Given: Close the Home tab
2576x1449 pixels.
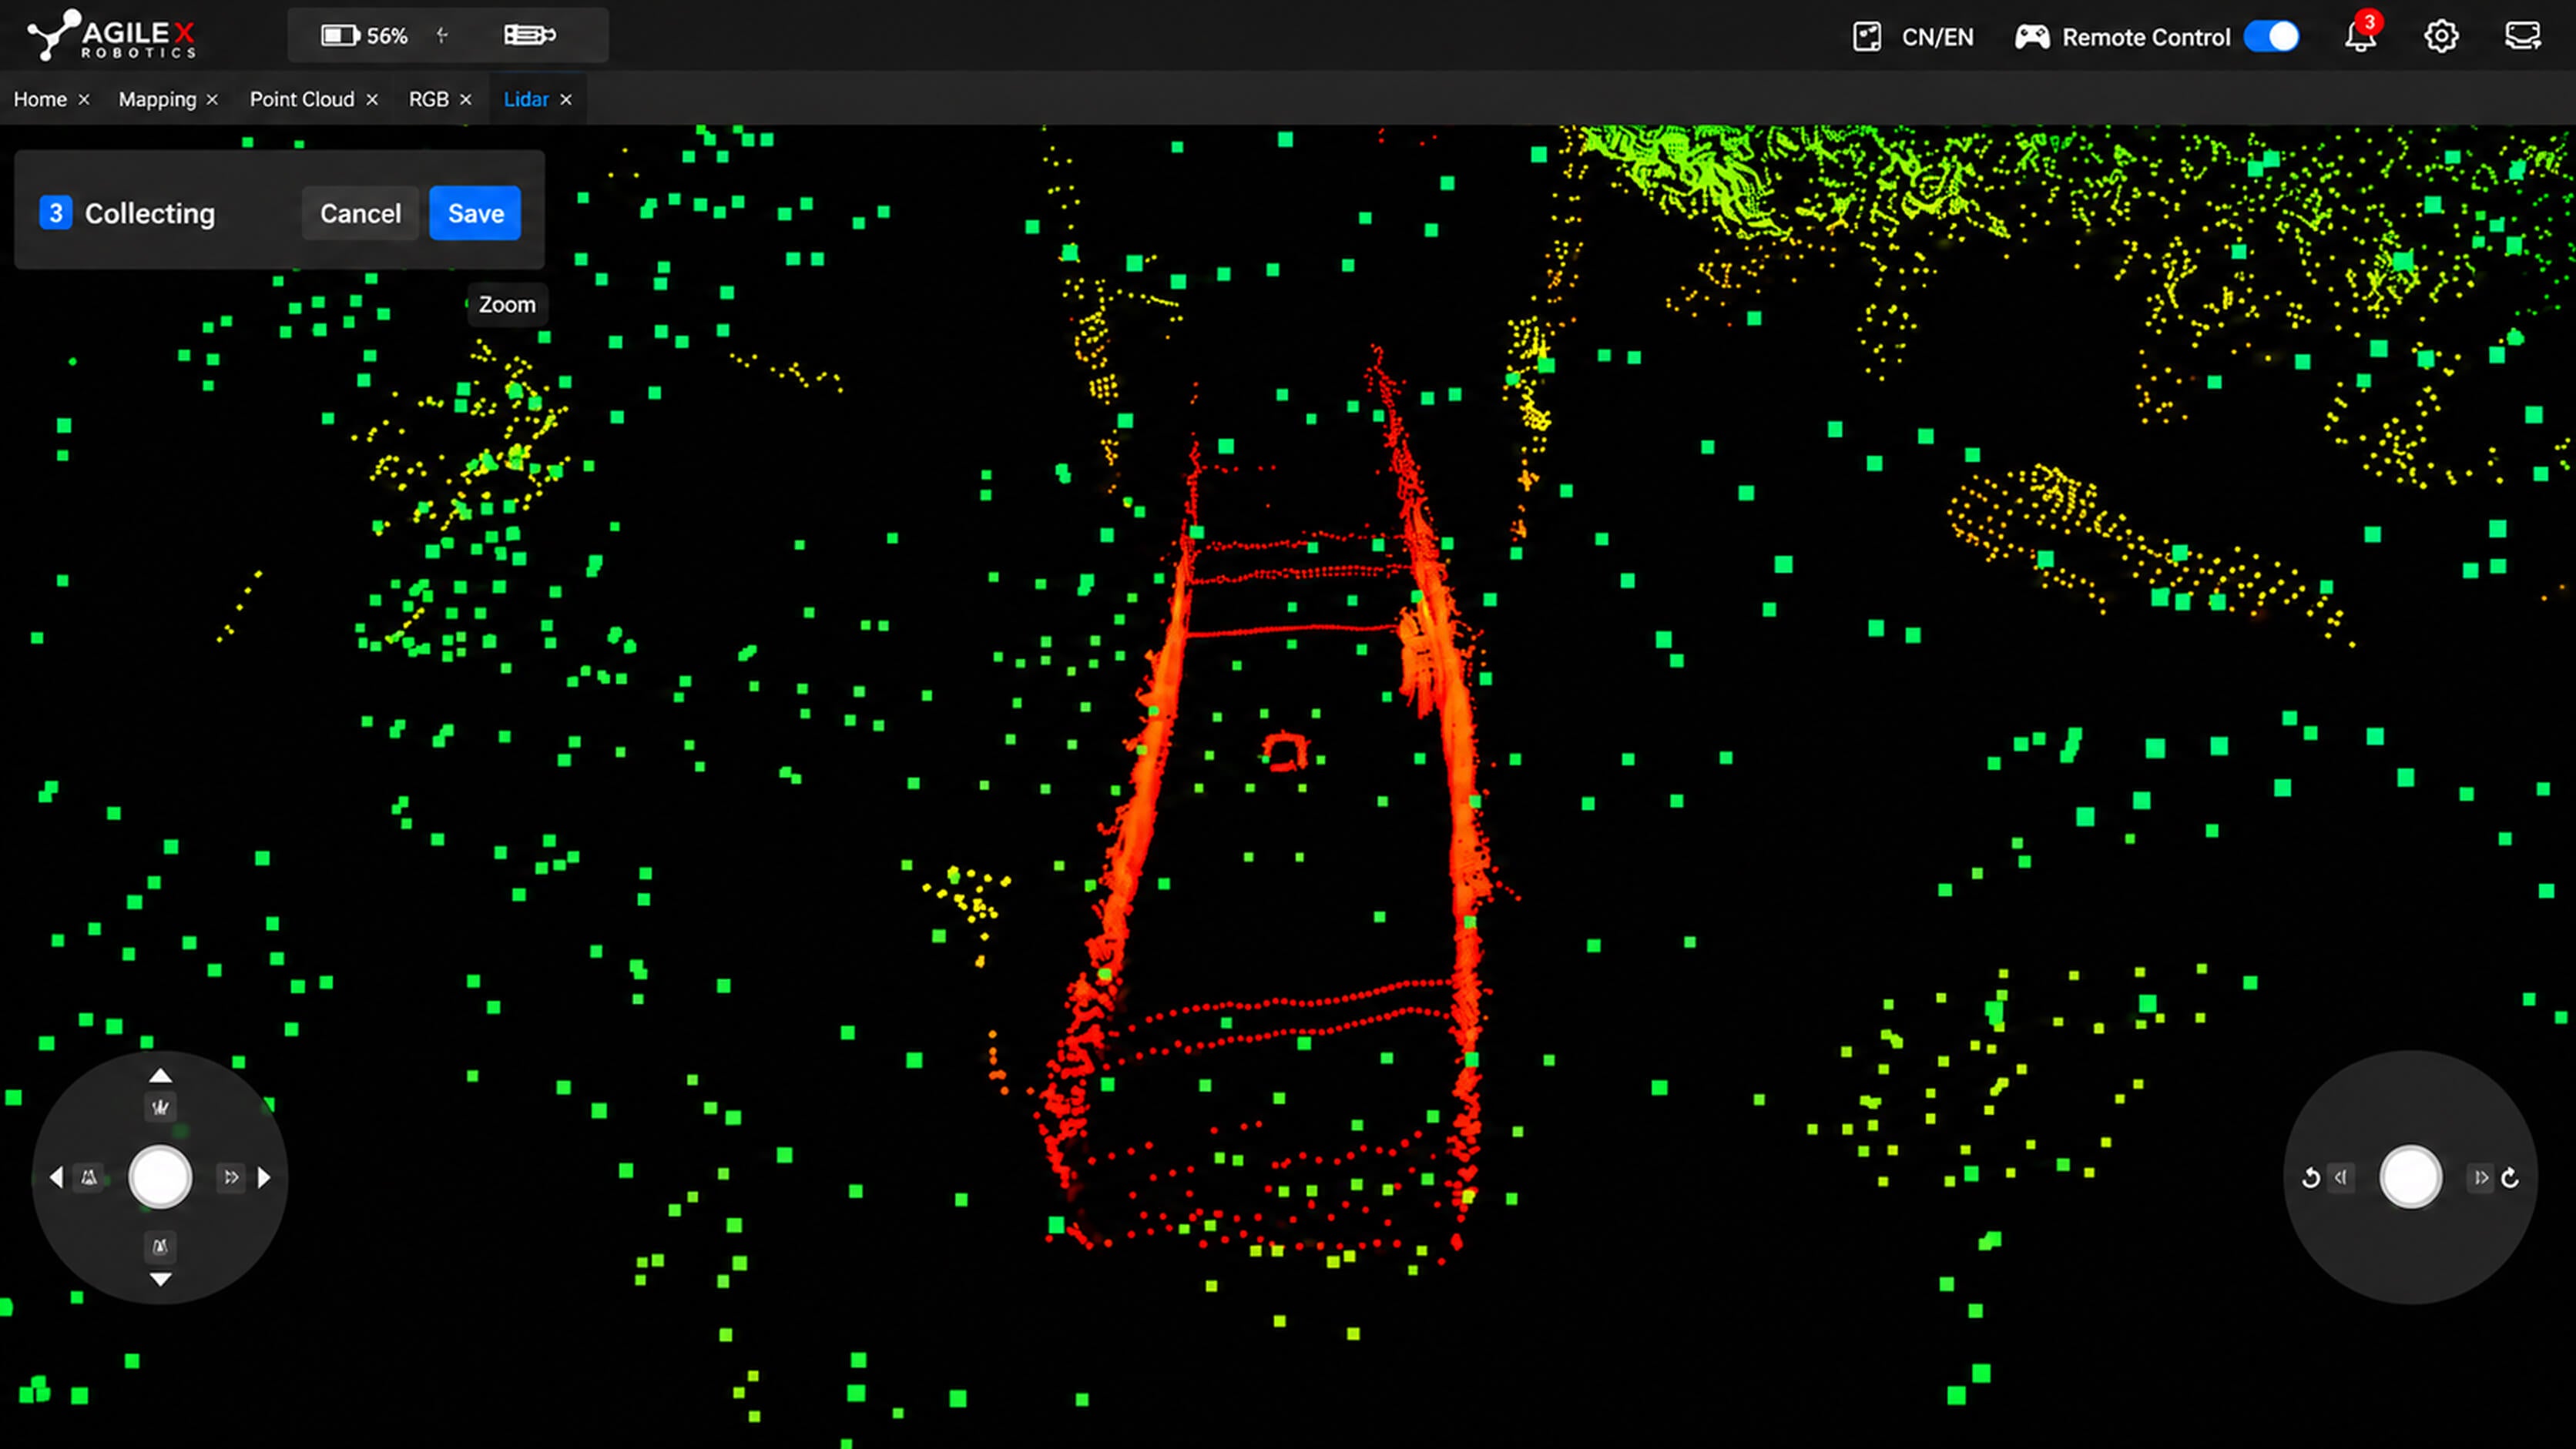Looking at the screenshot, I should [84, 99].
